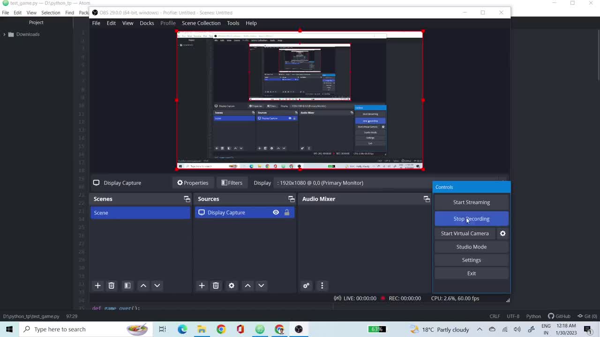The width and height of the screenshot is (600, 337).
Task: Toggle Display Capture source visibility eye
Action: (276, 212)
